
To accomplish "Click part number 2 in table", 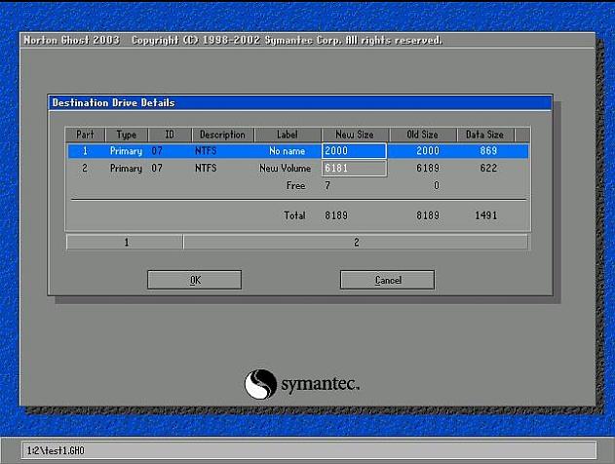I will [85, 169].
